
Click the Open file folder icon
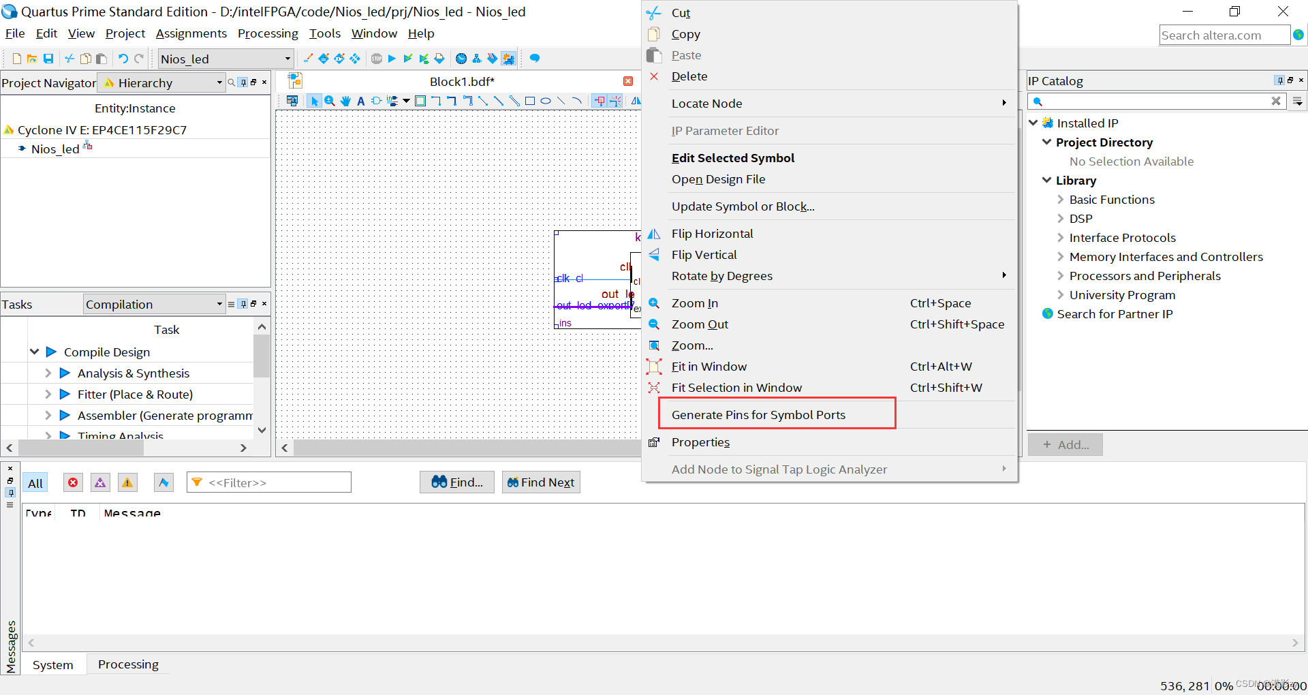point(32,59)
